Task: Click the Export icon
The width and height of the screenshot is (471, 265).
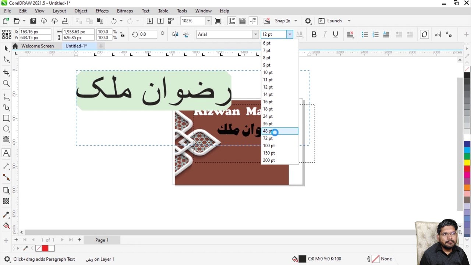Action: [160, 21]
